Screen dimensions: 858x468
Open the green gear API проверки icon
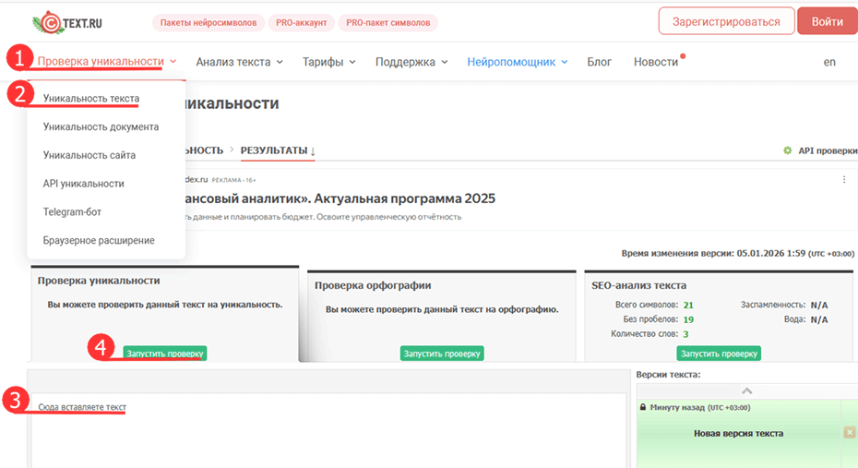[x=787, y=150]
